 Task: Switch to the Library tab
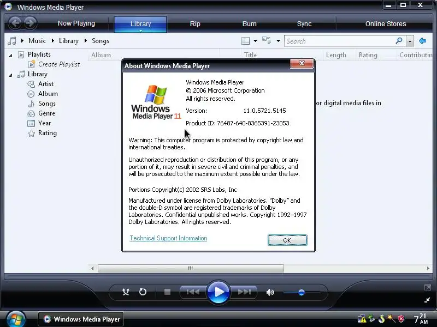140,24
